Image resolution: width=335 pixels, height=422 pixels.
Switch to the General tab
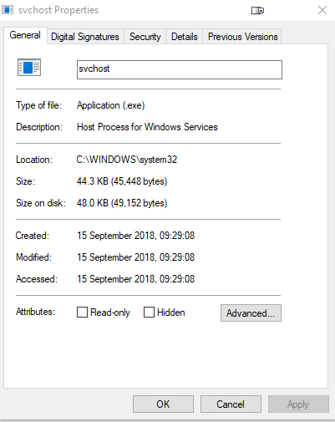[25, 35]
